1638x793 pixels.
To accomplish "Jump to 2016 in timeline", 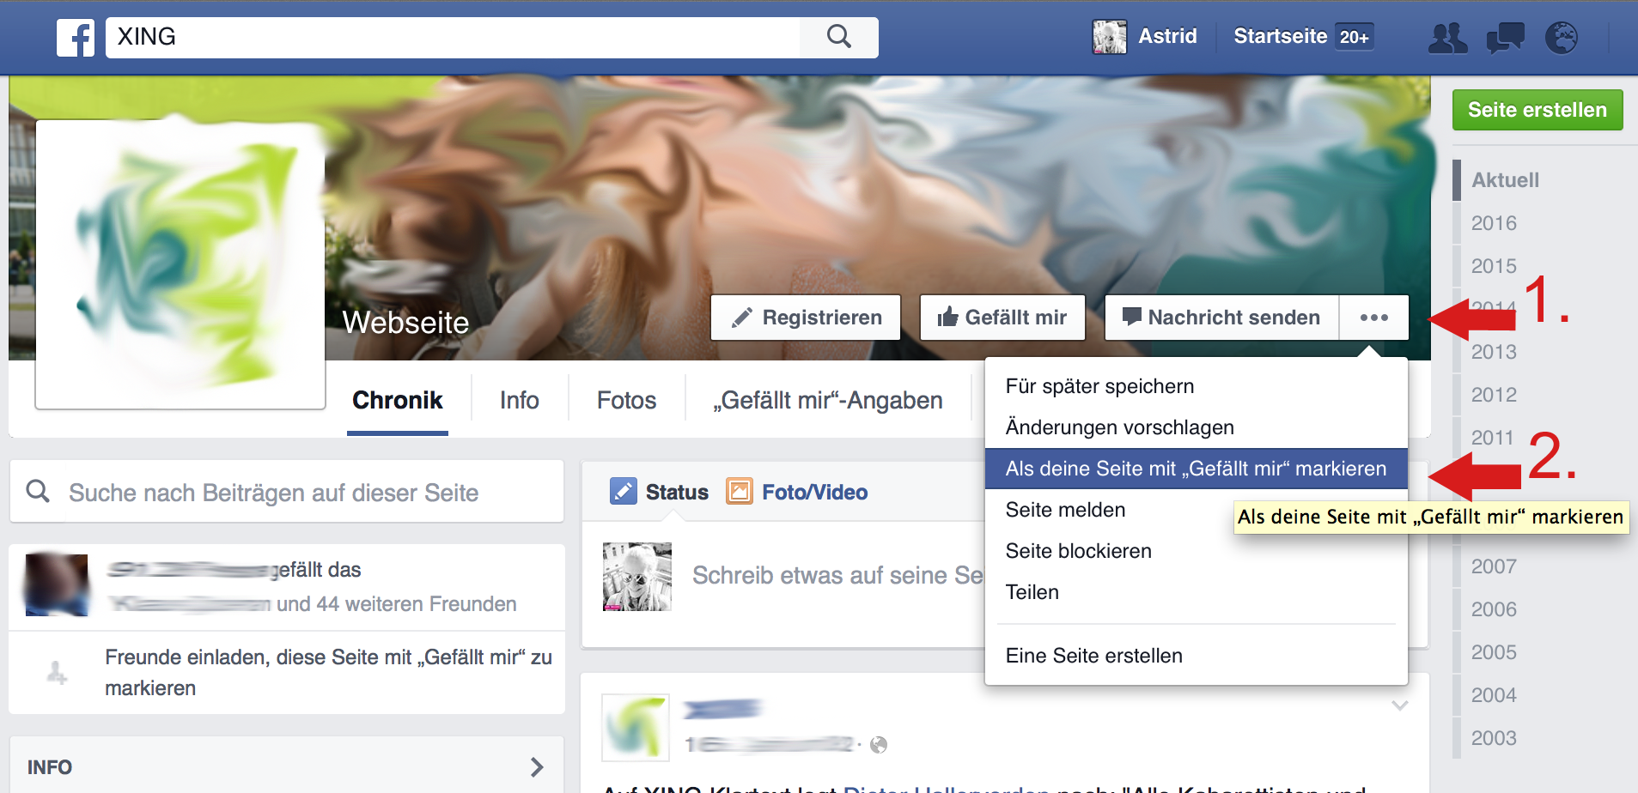I will click(x=1494, y=223).
